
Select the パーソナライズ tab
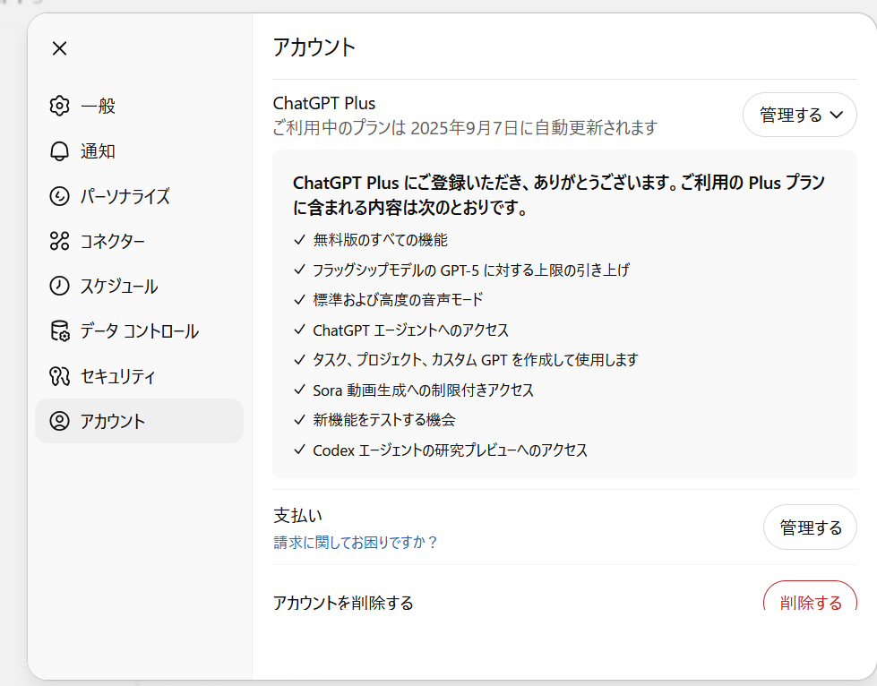point(139,196)
